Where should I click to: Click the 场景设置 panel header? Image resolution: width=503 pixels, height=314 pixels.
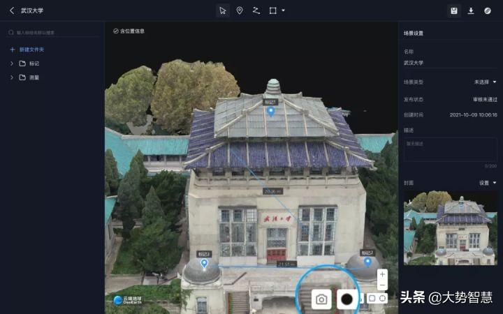[x=413, y=33]
